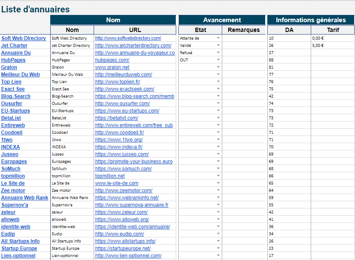
Task: Click the bold 'Soft Web Directory' link in first column
Action: pyautogui.click(x=23, y=38)
